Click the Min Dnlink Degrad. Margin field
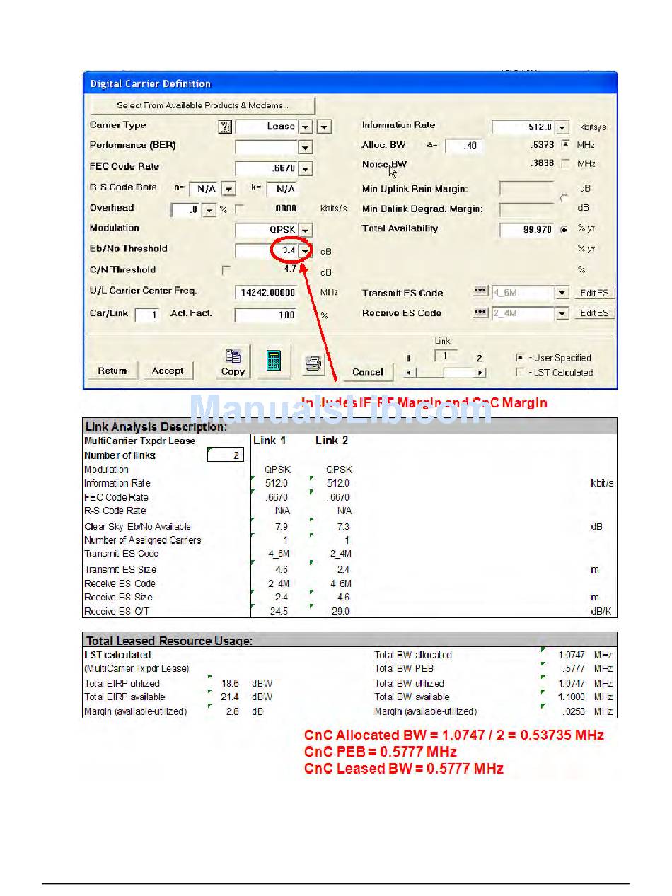The width and height of the screenshot is (672, 896). (527, 209)
